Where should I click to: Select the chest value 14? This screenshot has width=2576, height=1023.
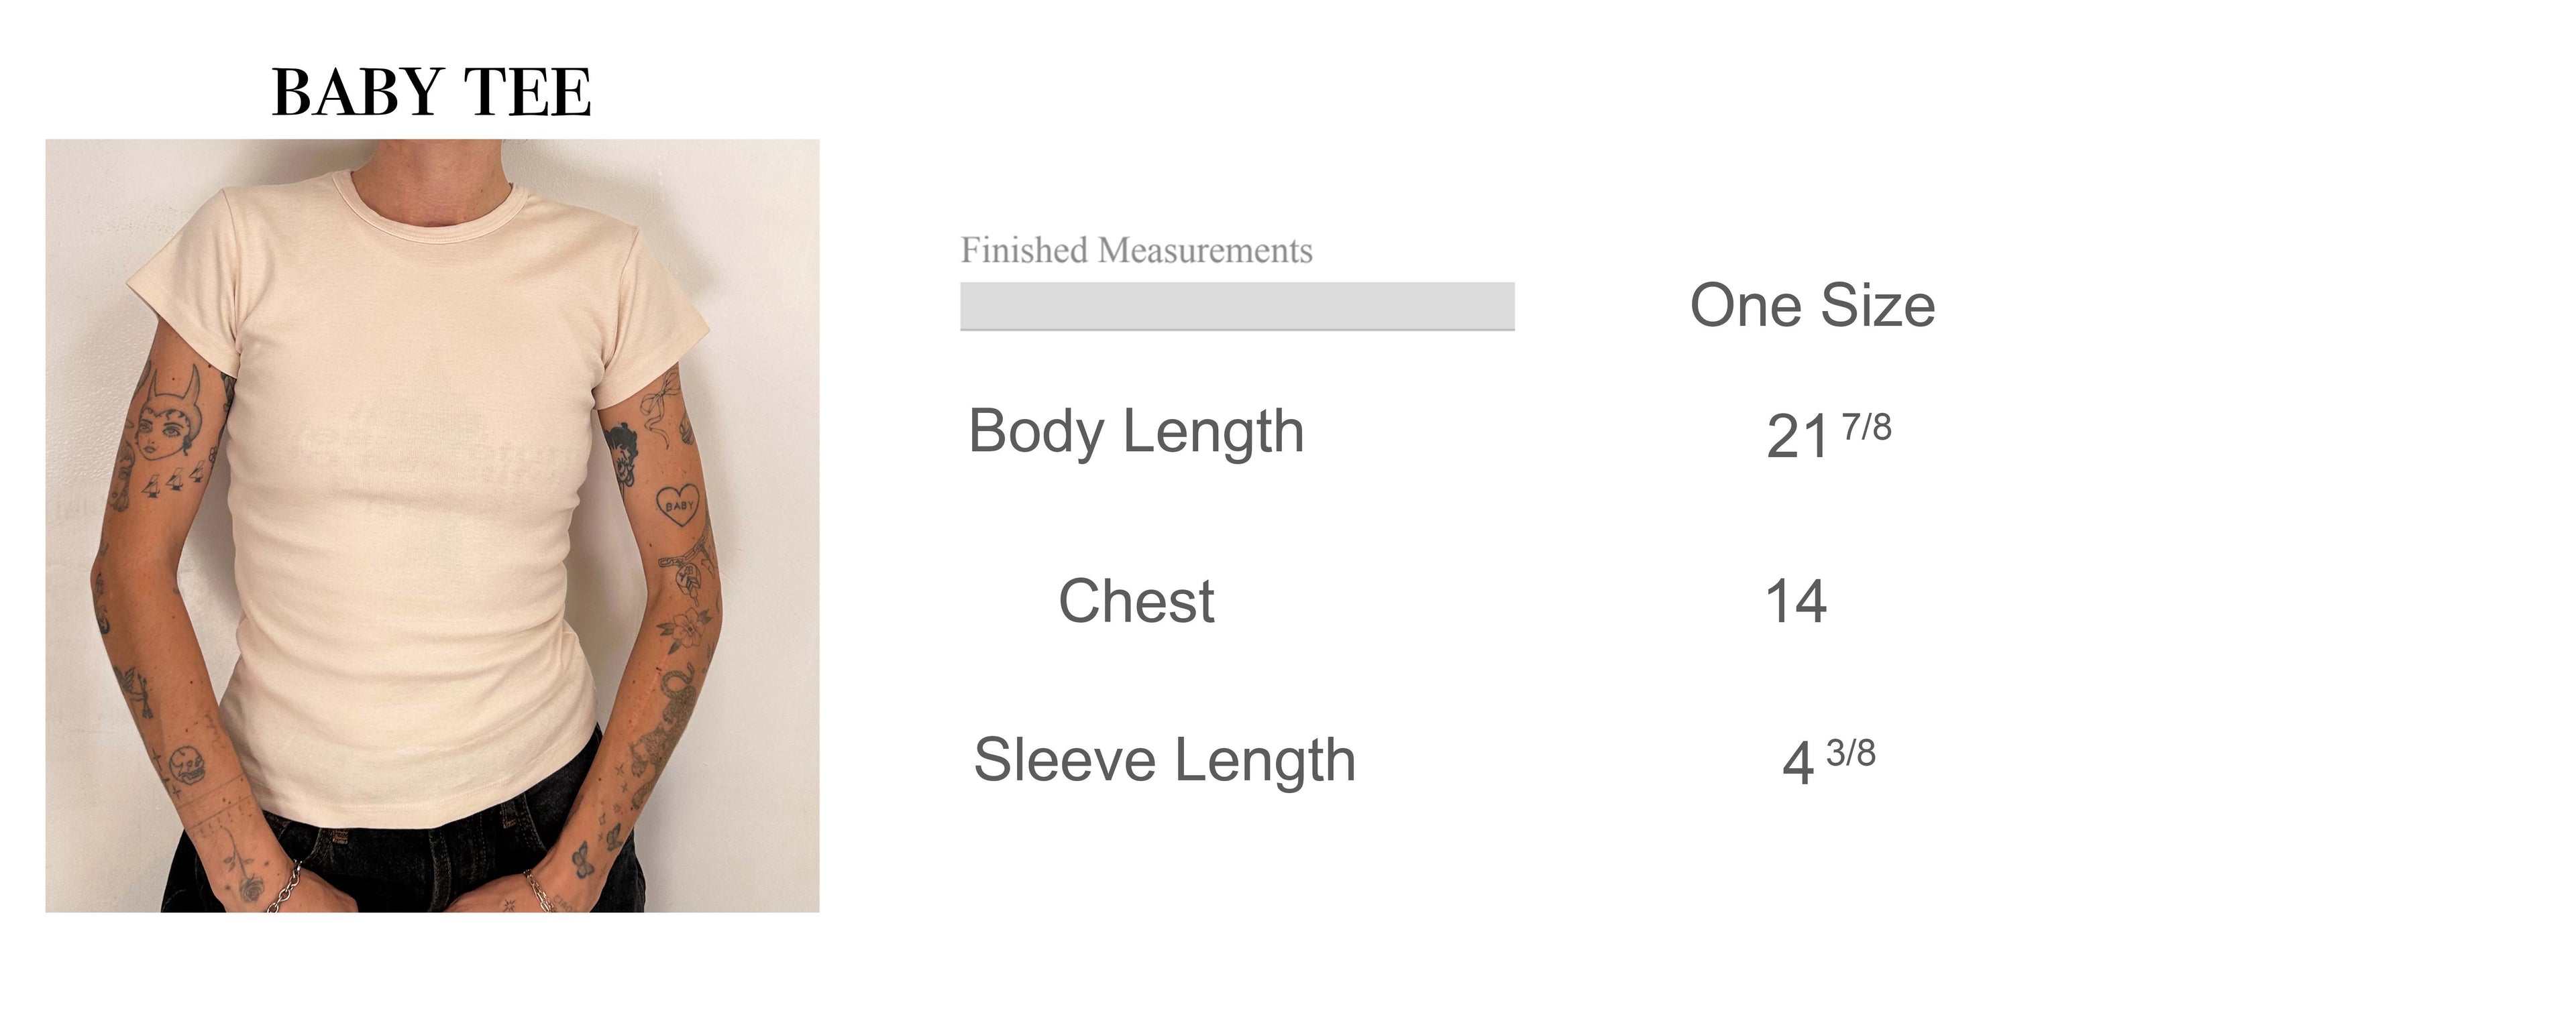pos(1796,601)
